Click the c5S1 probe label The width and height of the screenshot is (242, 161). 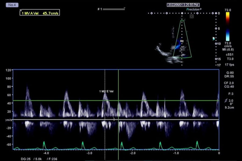tap(230, 54)
